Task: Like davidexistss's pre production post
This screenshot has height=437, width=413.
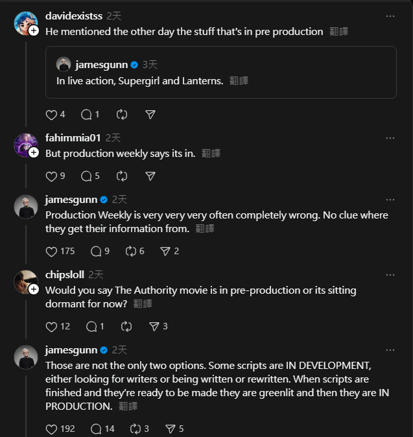Action: point(52,114)
